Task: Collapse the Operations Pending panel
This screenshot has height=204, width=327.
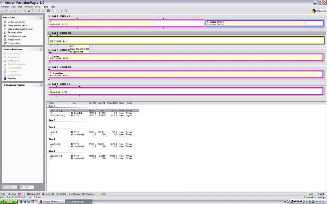Action: [41, 85]
